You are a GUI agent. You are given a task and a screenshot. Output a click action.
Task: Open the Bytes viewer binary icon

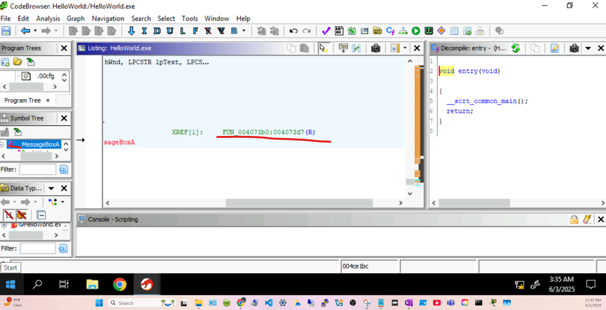[x=339, y=31]
